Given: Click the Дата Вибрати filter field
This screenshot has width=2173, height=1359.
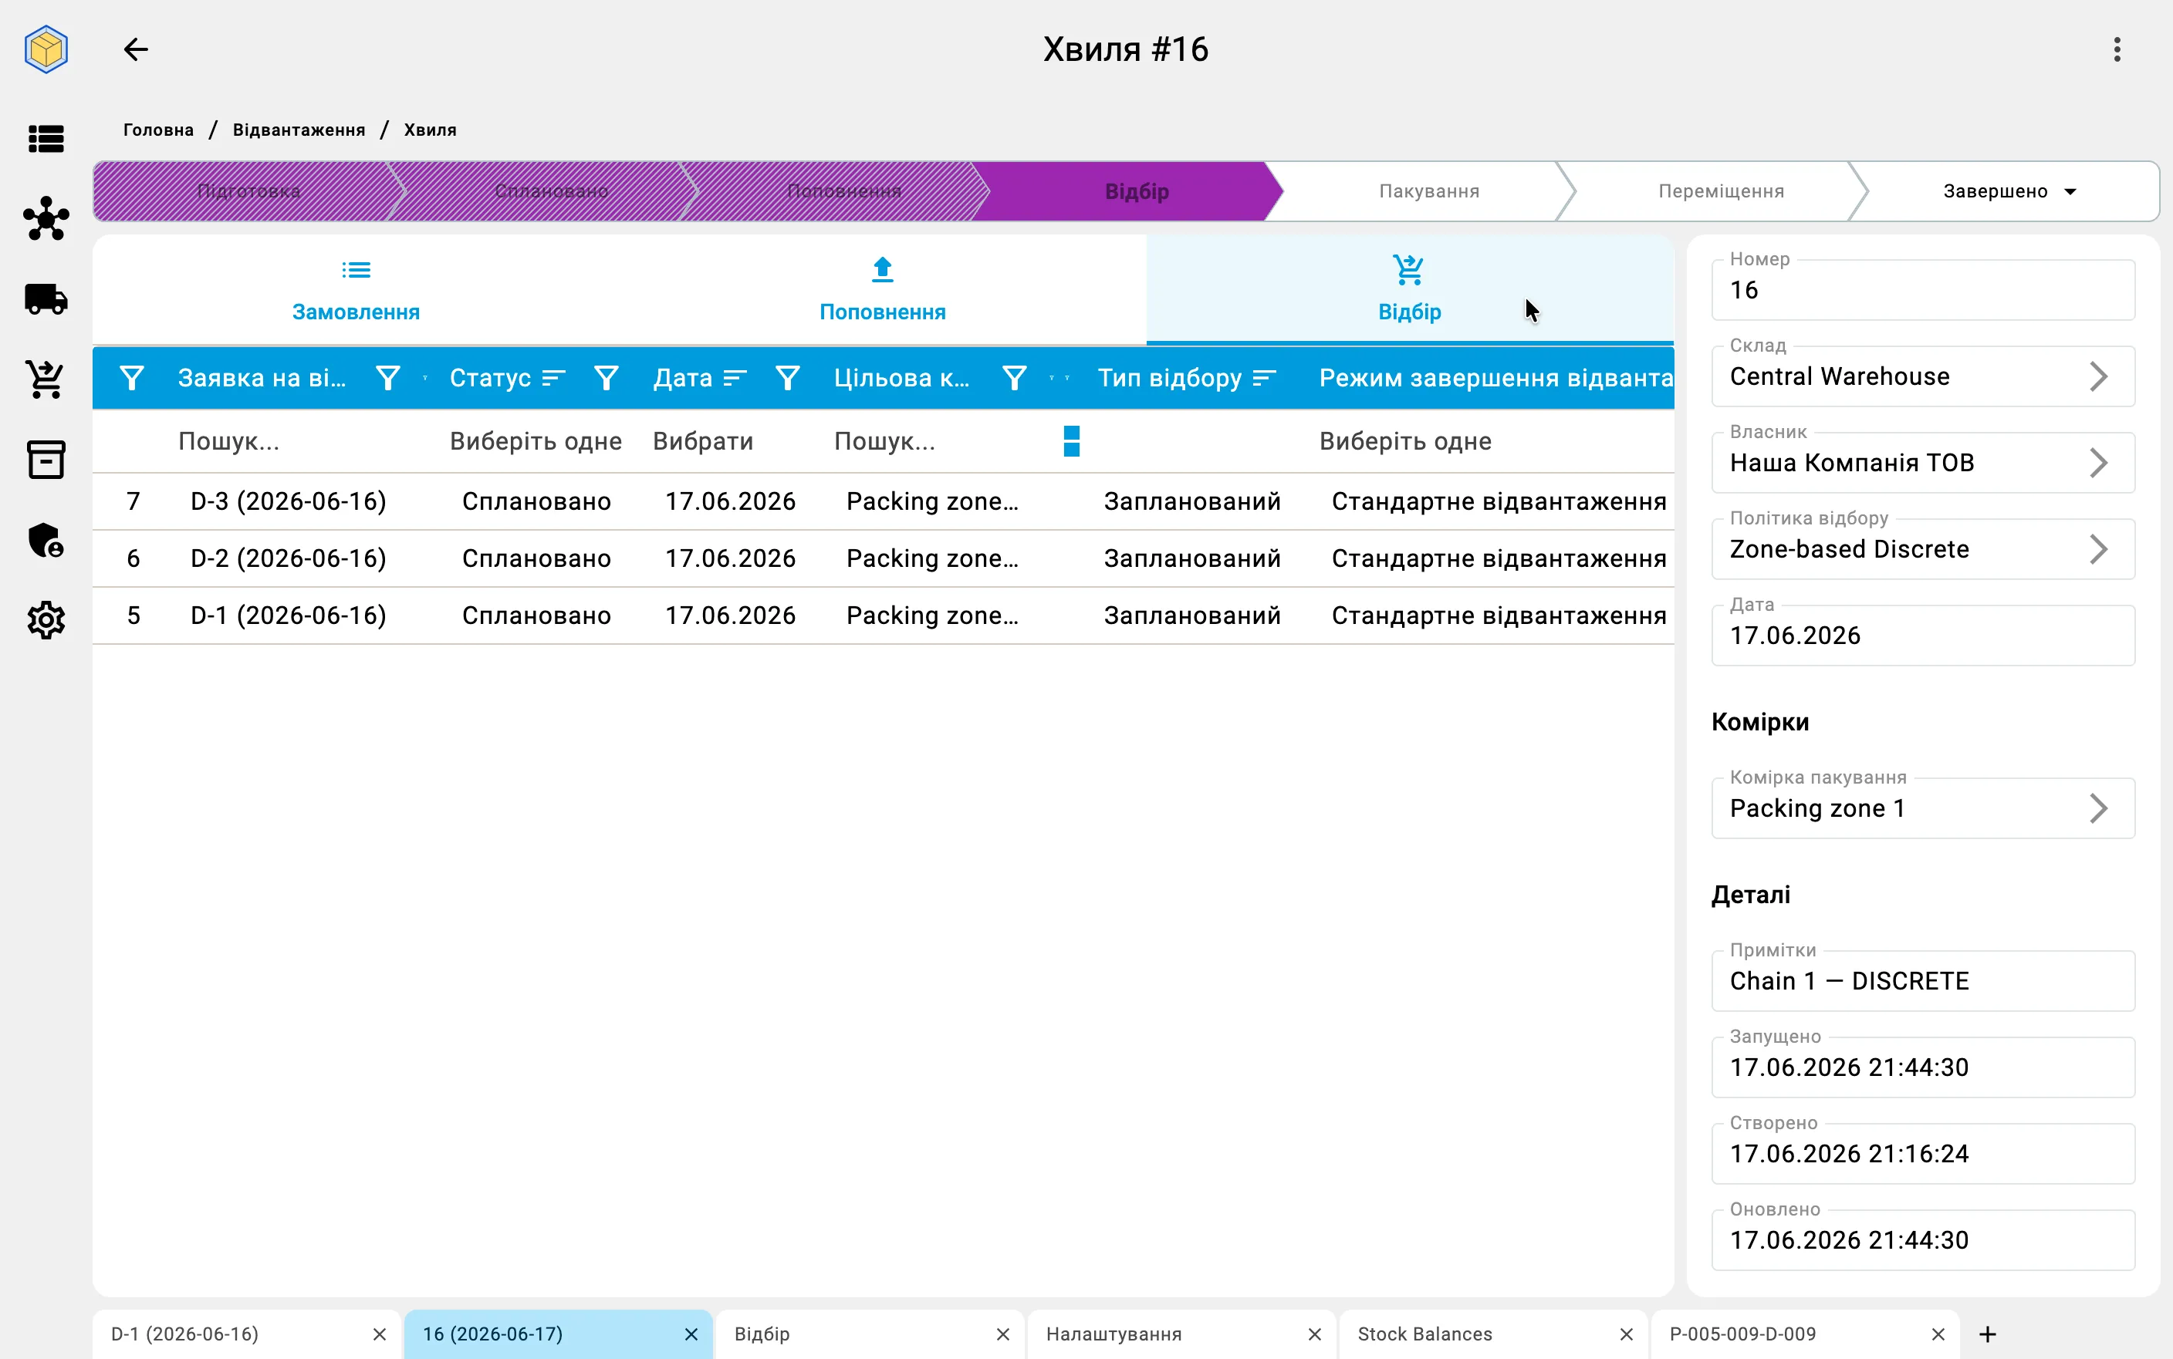Looking at the screenshot, I should pyautogui.click(x=704, y=441).
